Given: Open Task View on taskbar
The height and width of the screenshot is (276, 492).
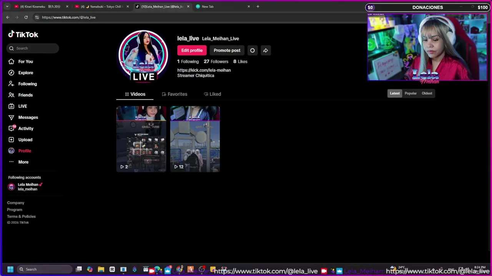Looking at the screenshot, I should 79,269.
